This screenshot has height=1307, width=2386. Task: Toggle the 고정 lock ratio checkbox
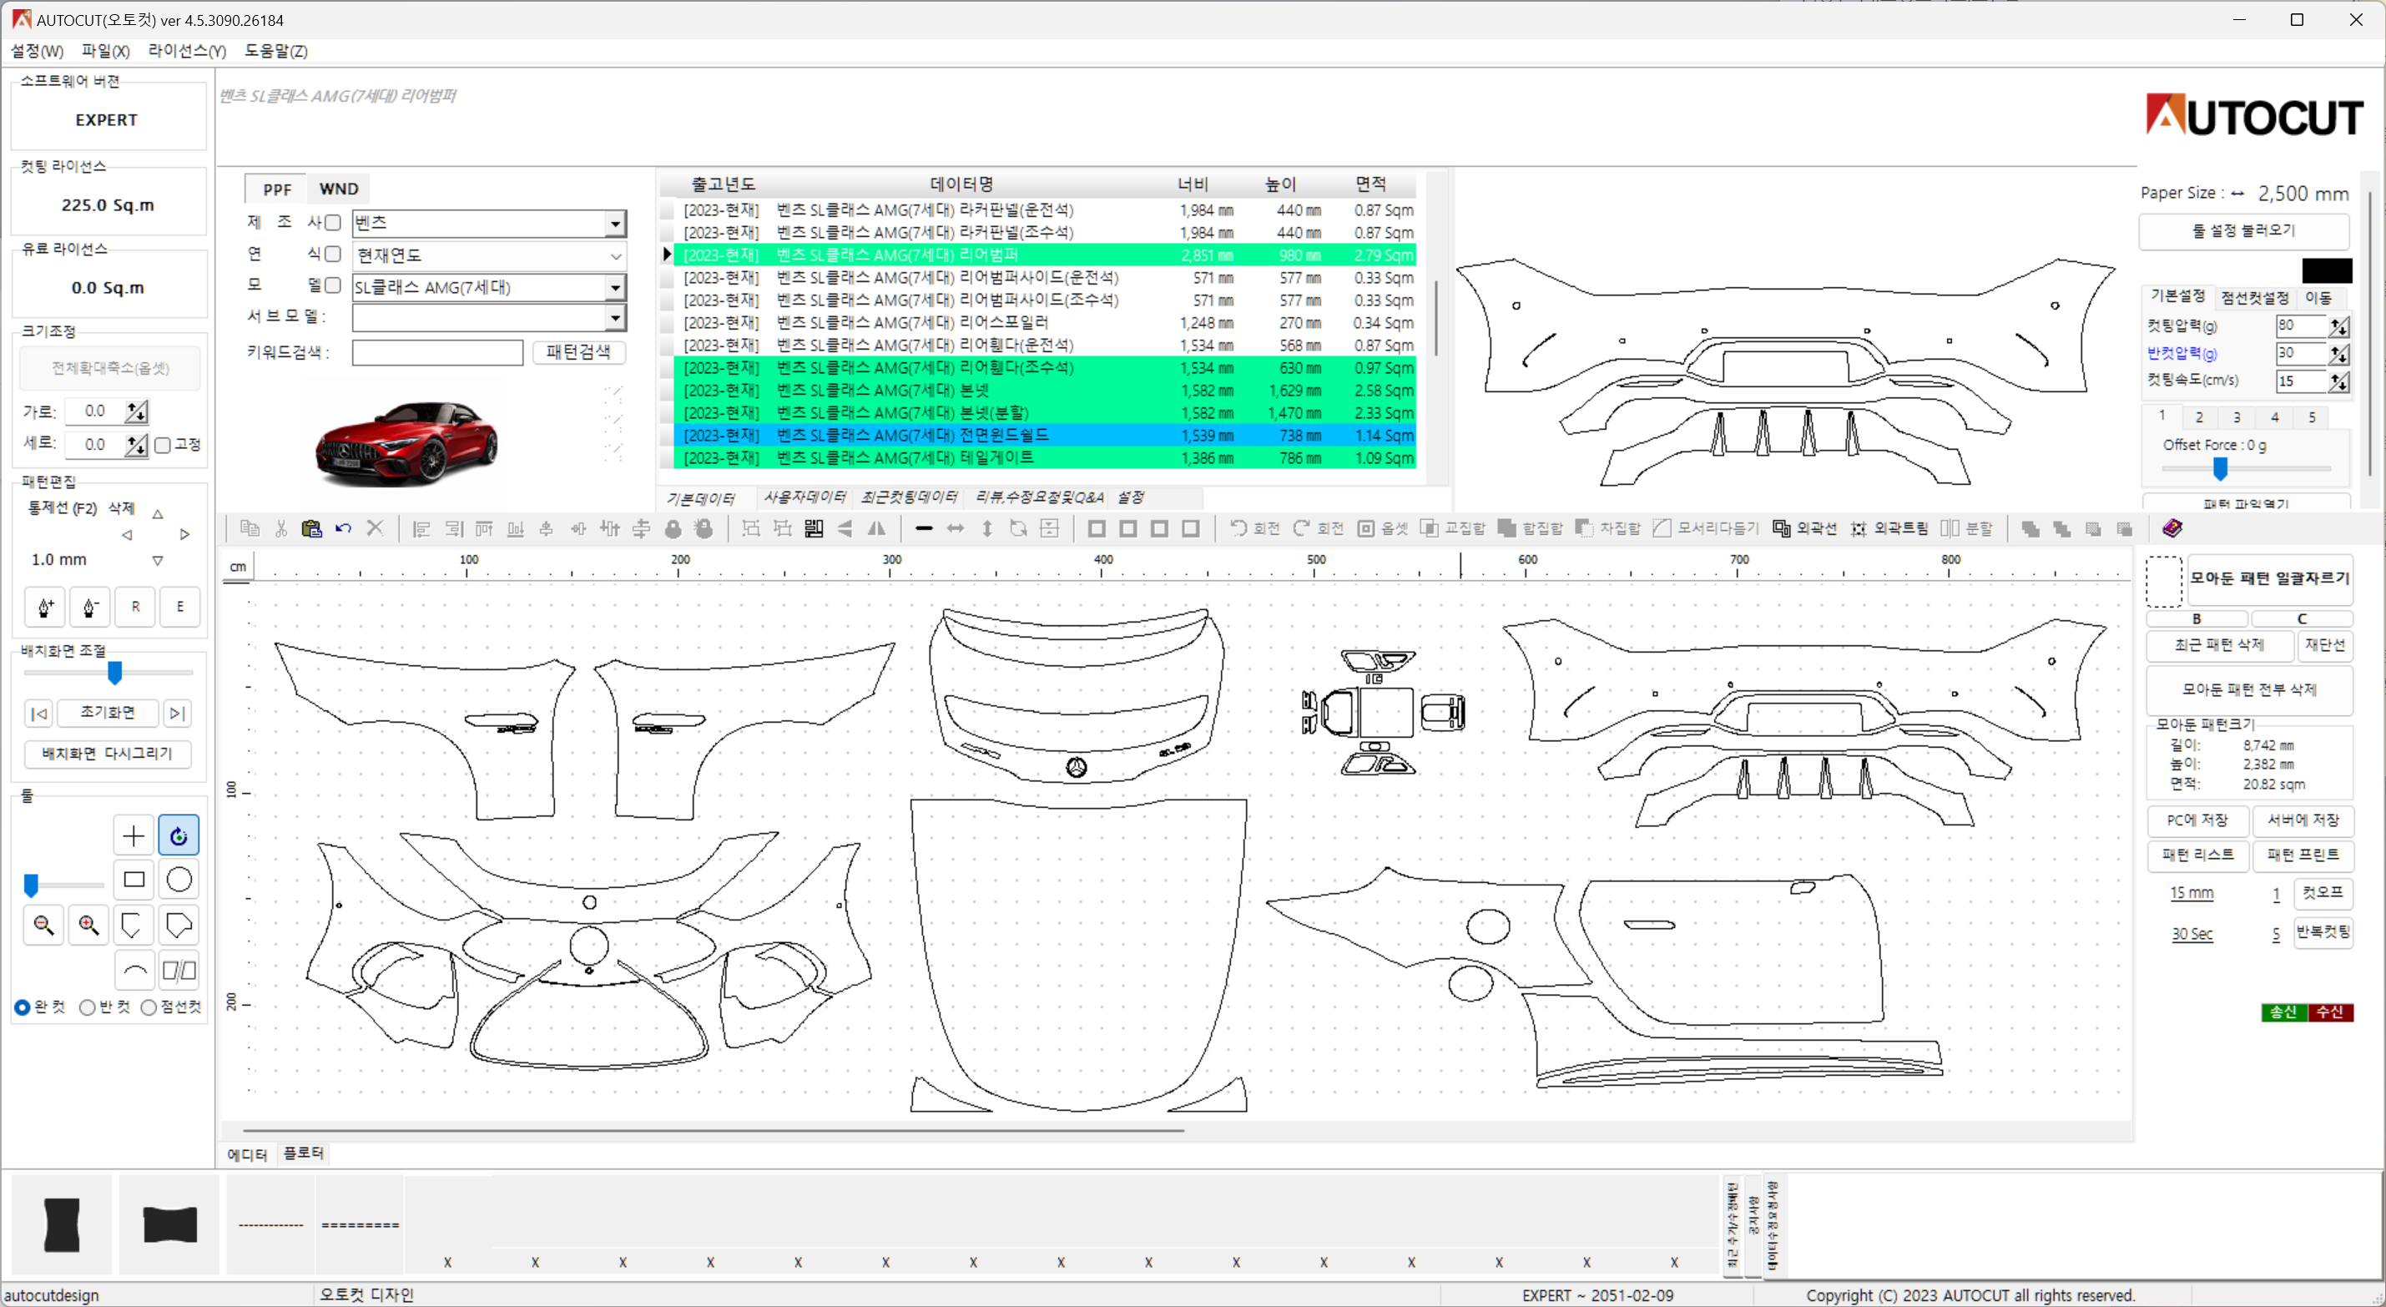click(x=163, y=446)
